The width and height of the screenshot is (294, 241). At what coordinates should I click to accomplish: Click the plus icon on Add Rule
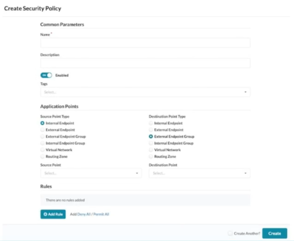tap(45, 214)
